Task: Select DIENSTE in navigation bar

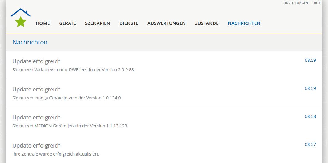Action: pyautogui.click(x=129, y=23)
